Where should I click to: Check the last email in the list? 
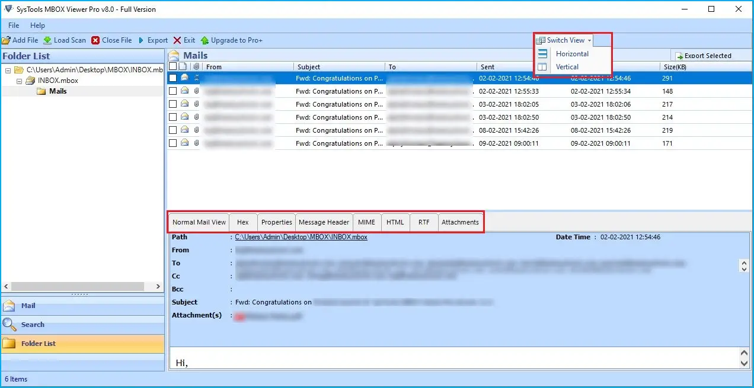click(x=173, y=143)
